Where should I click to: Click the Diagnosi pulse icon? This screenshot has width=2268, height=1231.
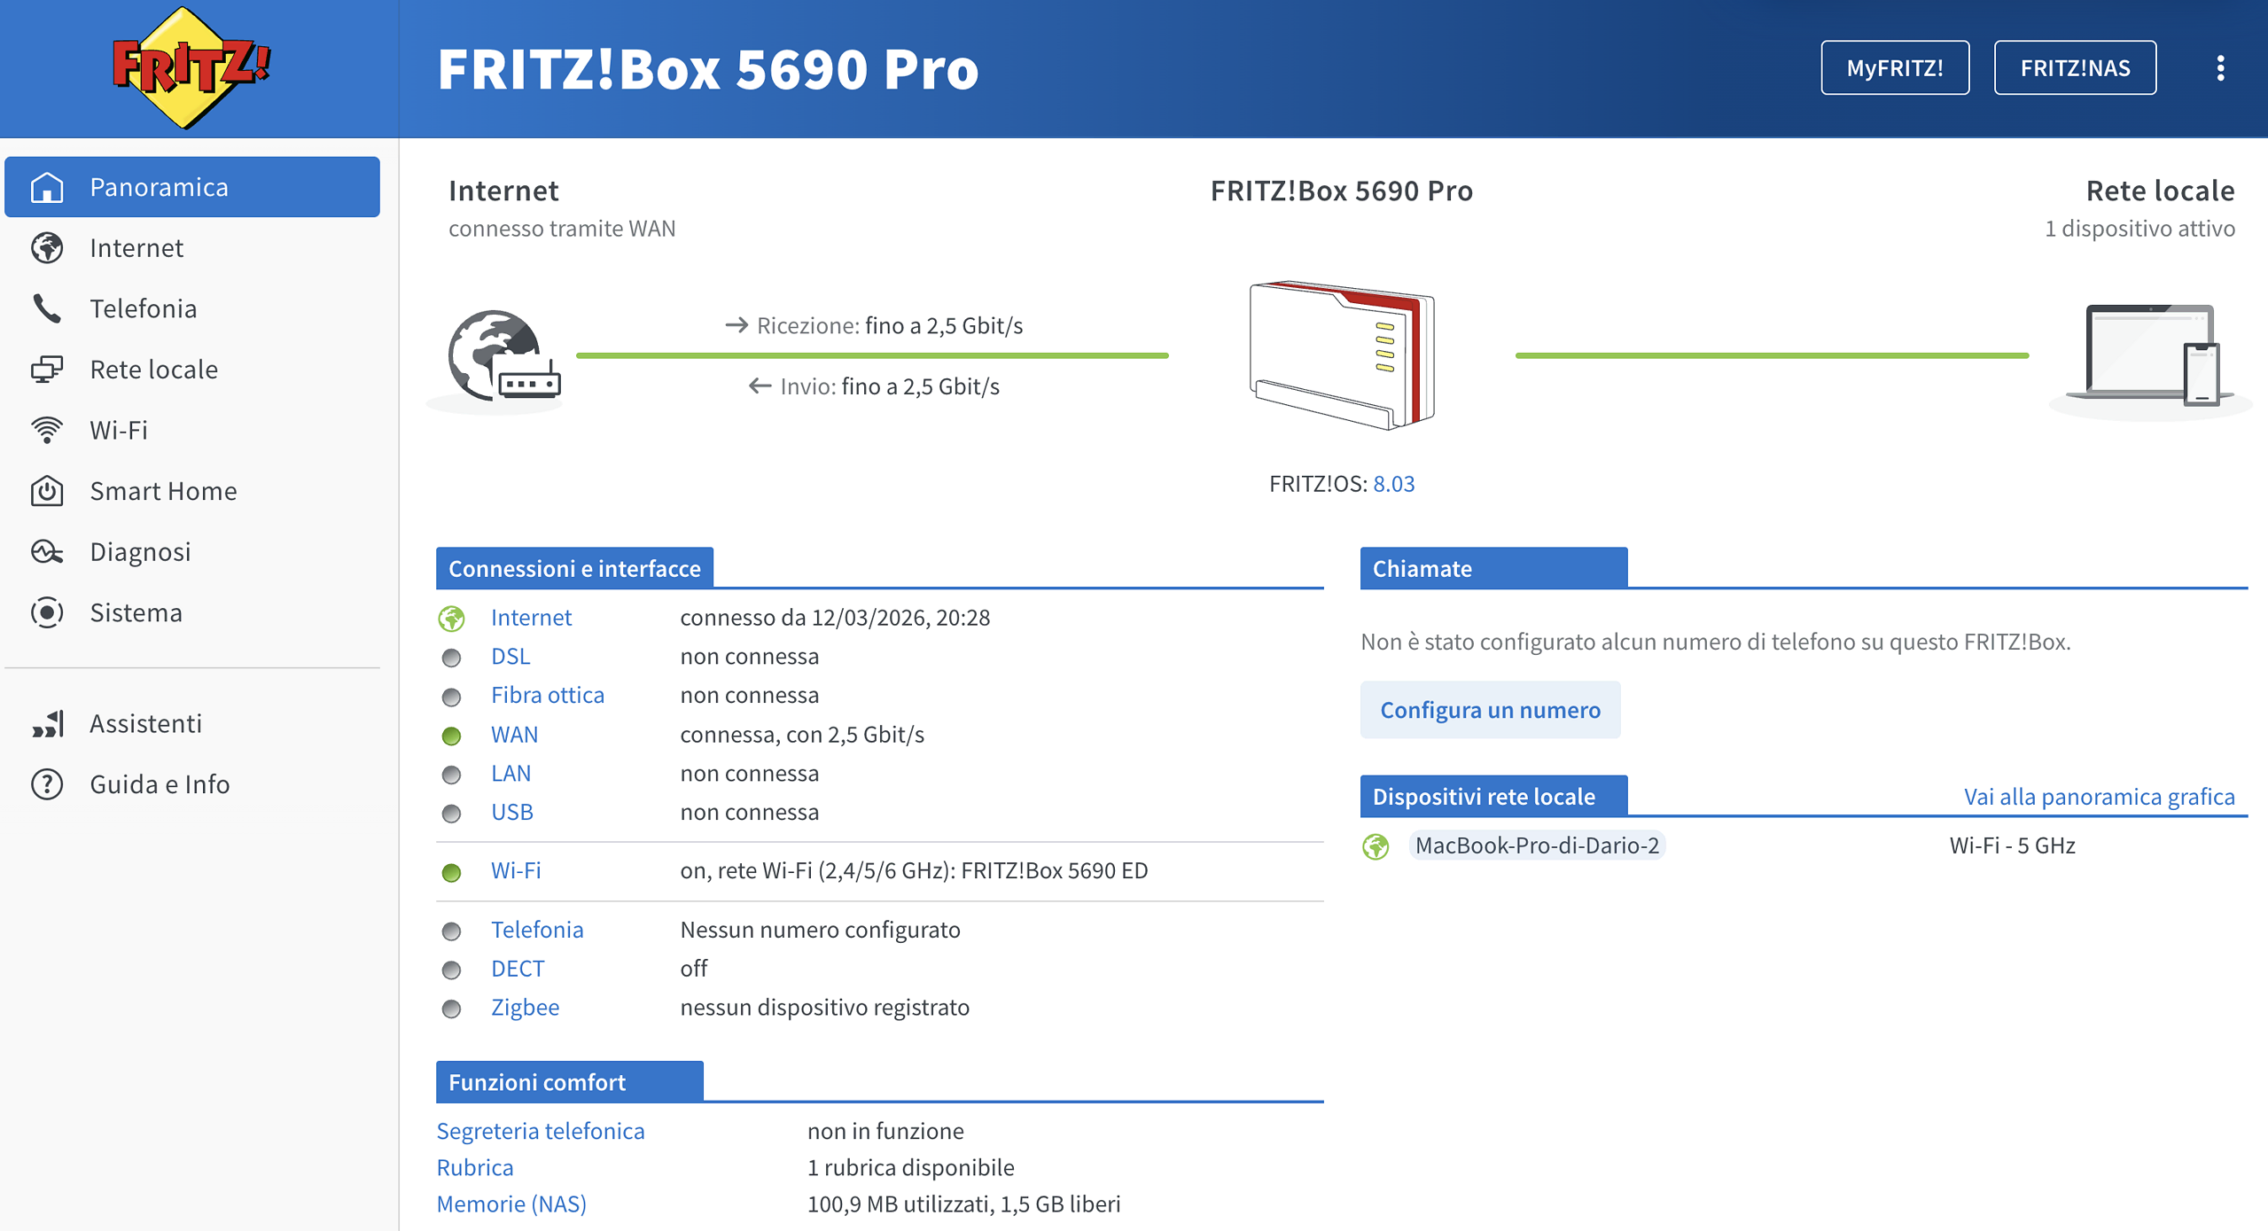[47, 552]
